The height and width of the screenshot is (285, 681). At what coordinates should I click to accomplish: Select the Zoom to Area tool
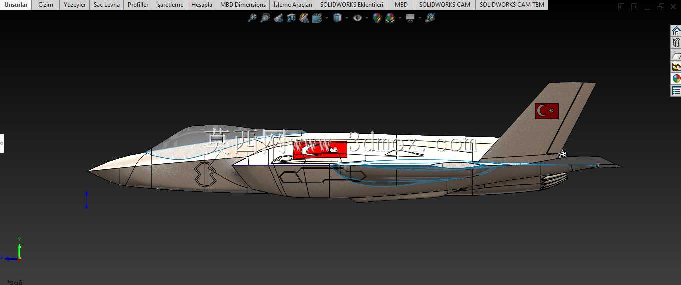(x=265, y=18)
